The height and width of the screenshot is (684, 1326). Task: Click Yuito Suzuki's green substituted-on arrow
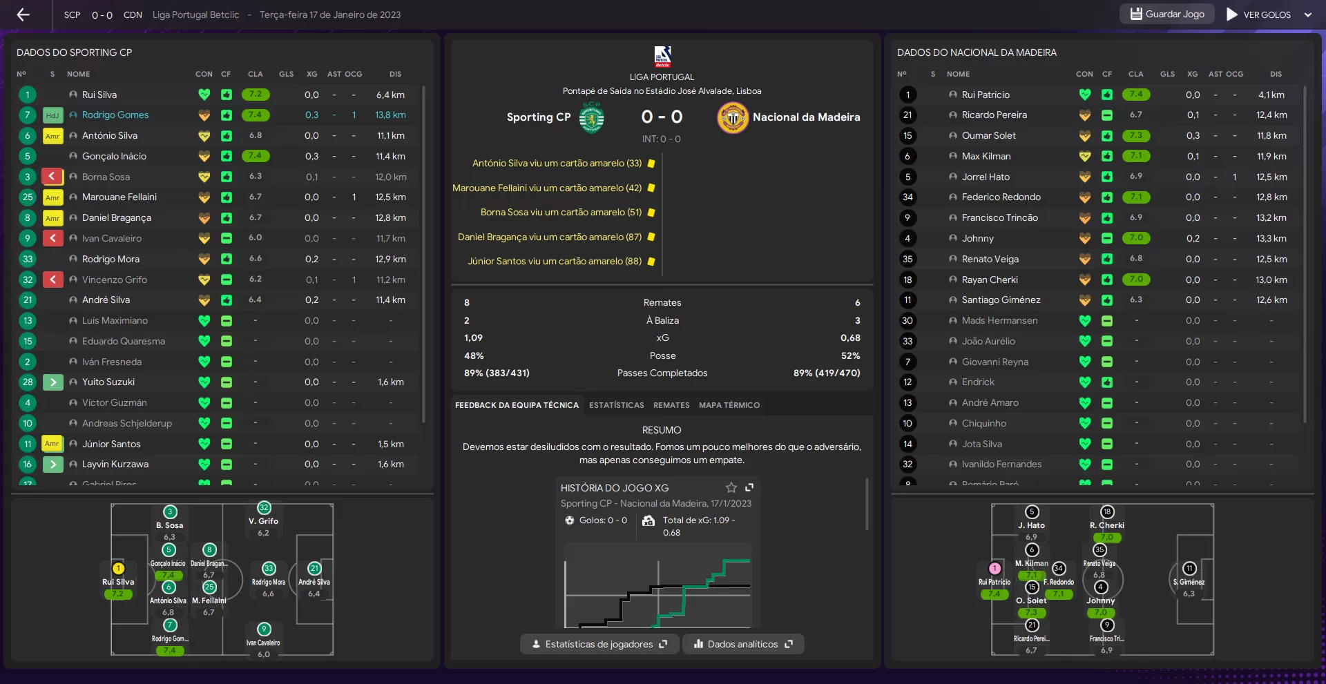click(52, 382)
